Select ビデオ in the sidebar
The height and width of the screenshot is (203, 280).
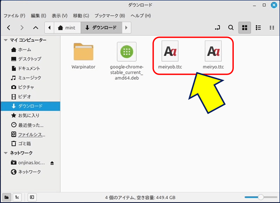pyautogui.click(x=30, y=97)
